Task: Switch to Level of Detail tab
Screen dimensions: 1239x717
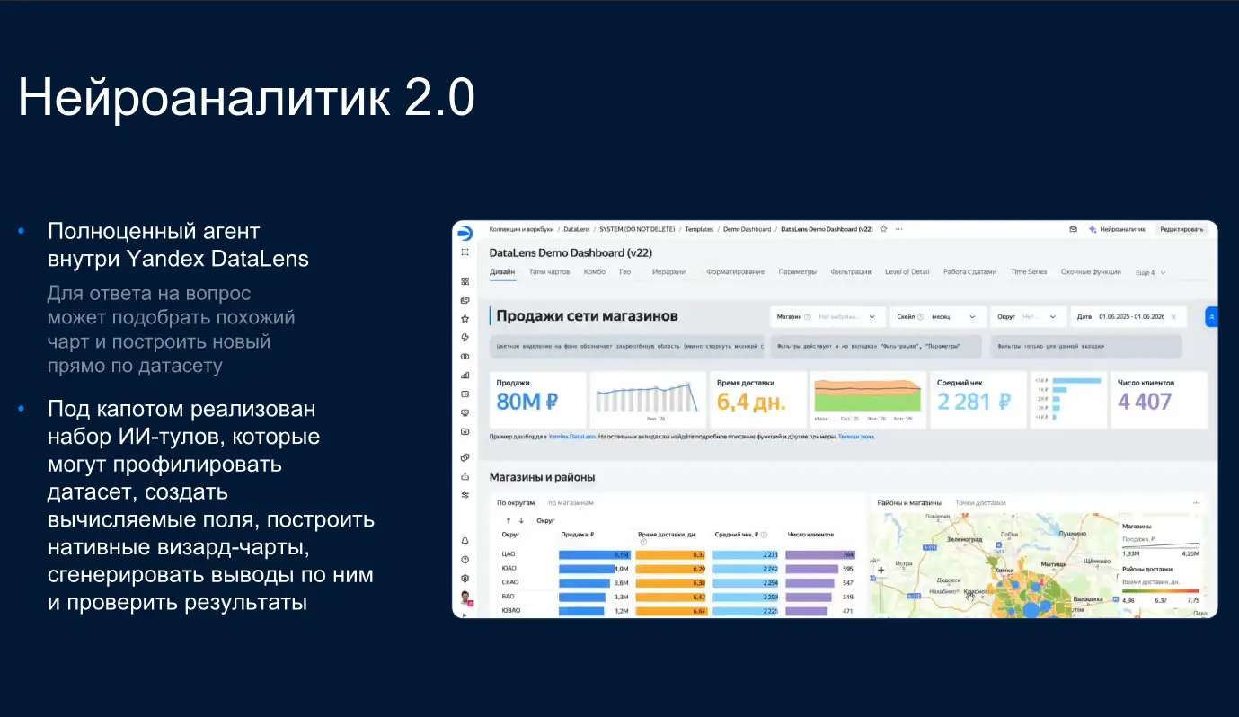Action: pos(907,271)
